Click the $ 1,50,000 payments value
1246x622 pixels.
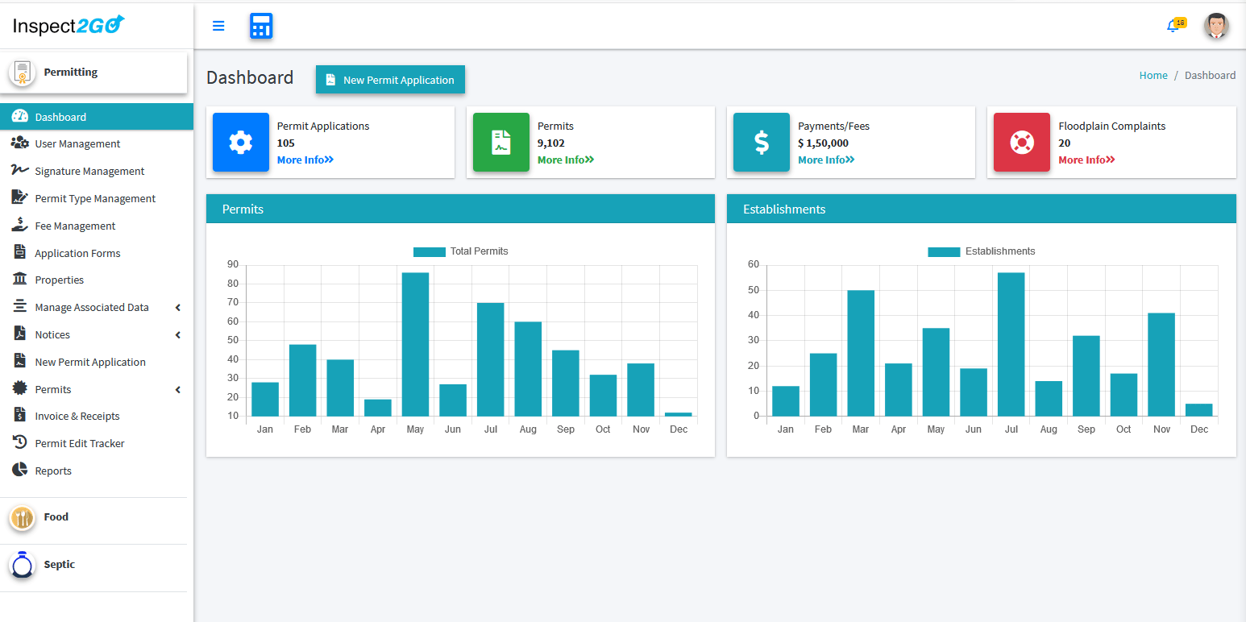point(823,143)
